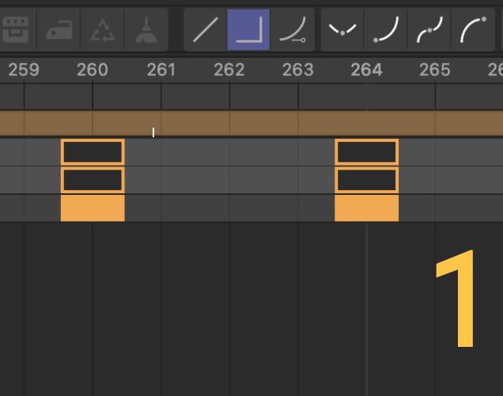Jump to frame 265 on the ruler
Viewport: 503px width, 396px height.
tap(435, 70)
